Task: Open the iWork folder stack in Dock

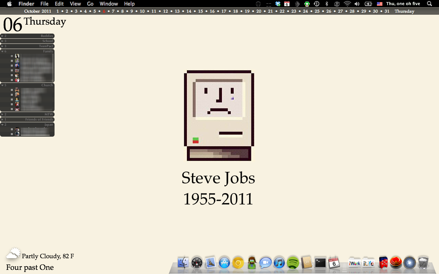Action: pos(355,263)
